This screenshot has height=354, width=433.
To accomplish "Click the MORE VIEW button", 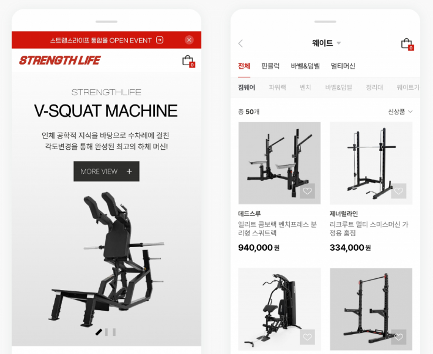I will tap(106, 171).
